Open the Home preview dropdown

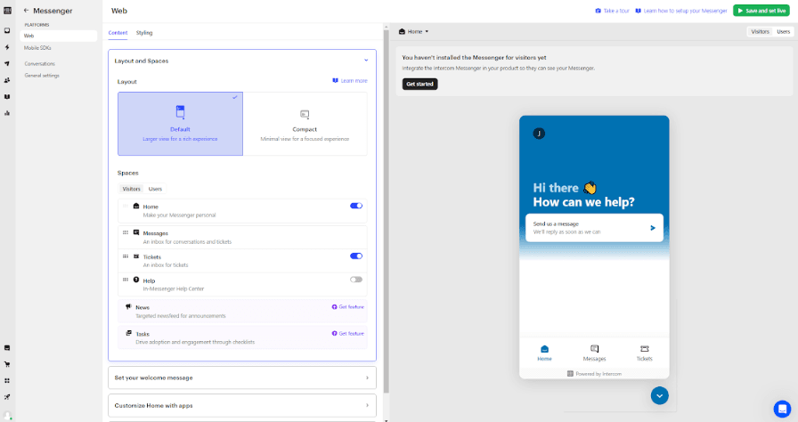pyautogui.click(x=414, y=31)
